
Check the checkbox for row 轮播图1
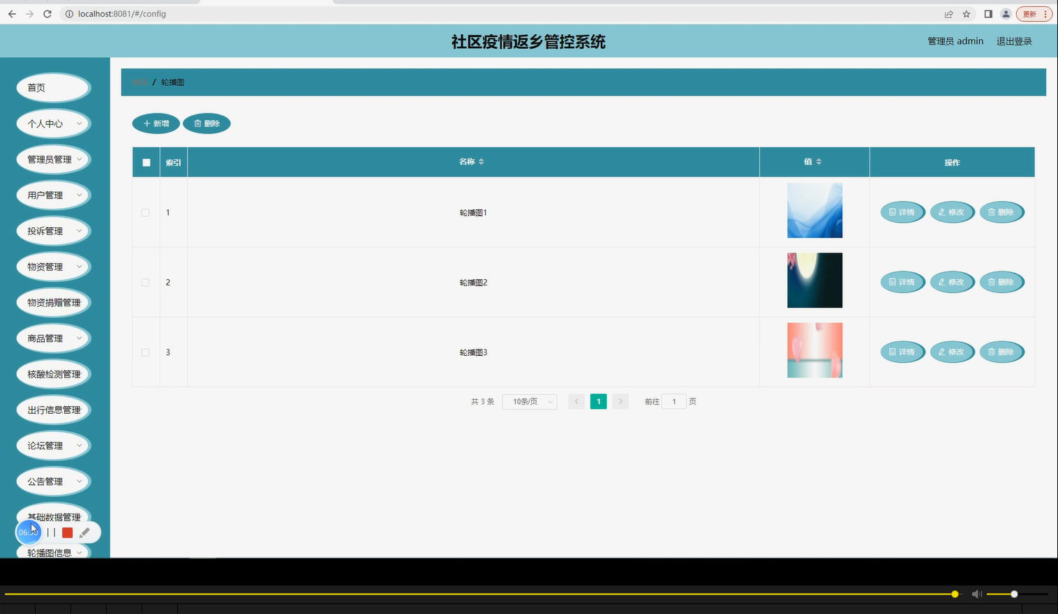[145, 212]
